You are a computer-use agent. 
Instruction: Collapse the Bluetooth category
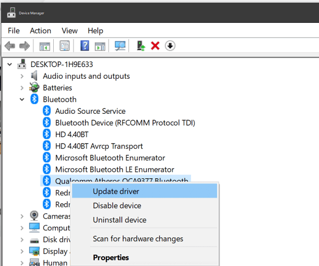click(22, 99)
